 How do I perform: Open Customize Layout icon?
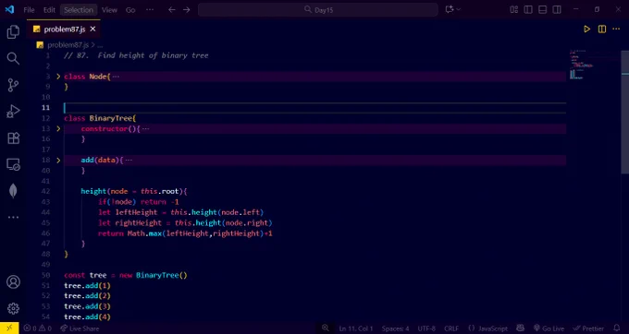point(514,9)
